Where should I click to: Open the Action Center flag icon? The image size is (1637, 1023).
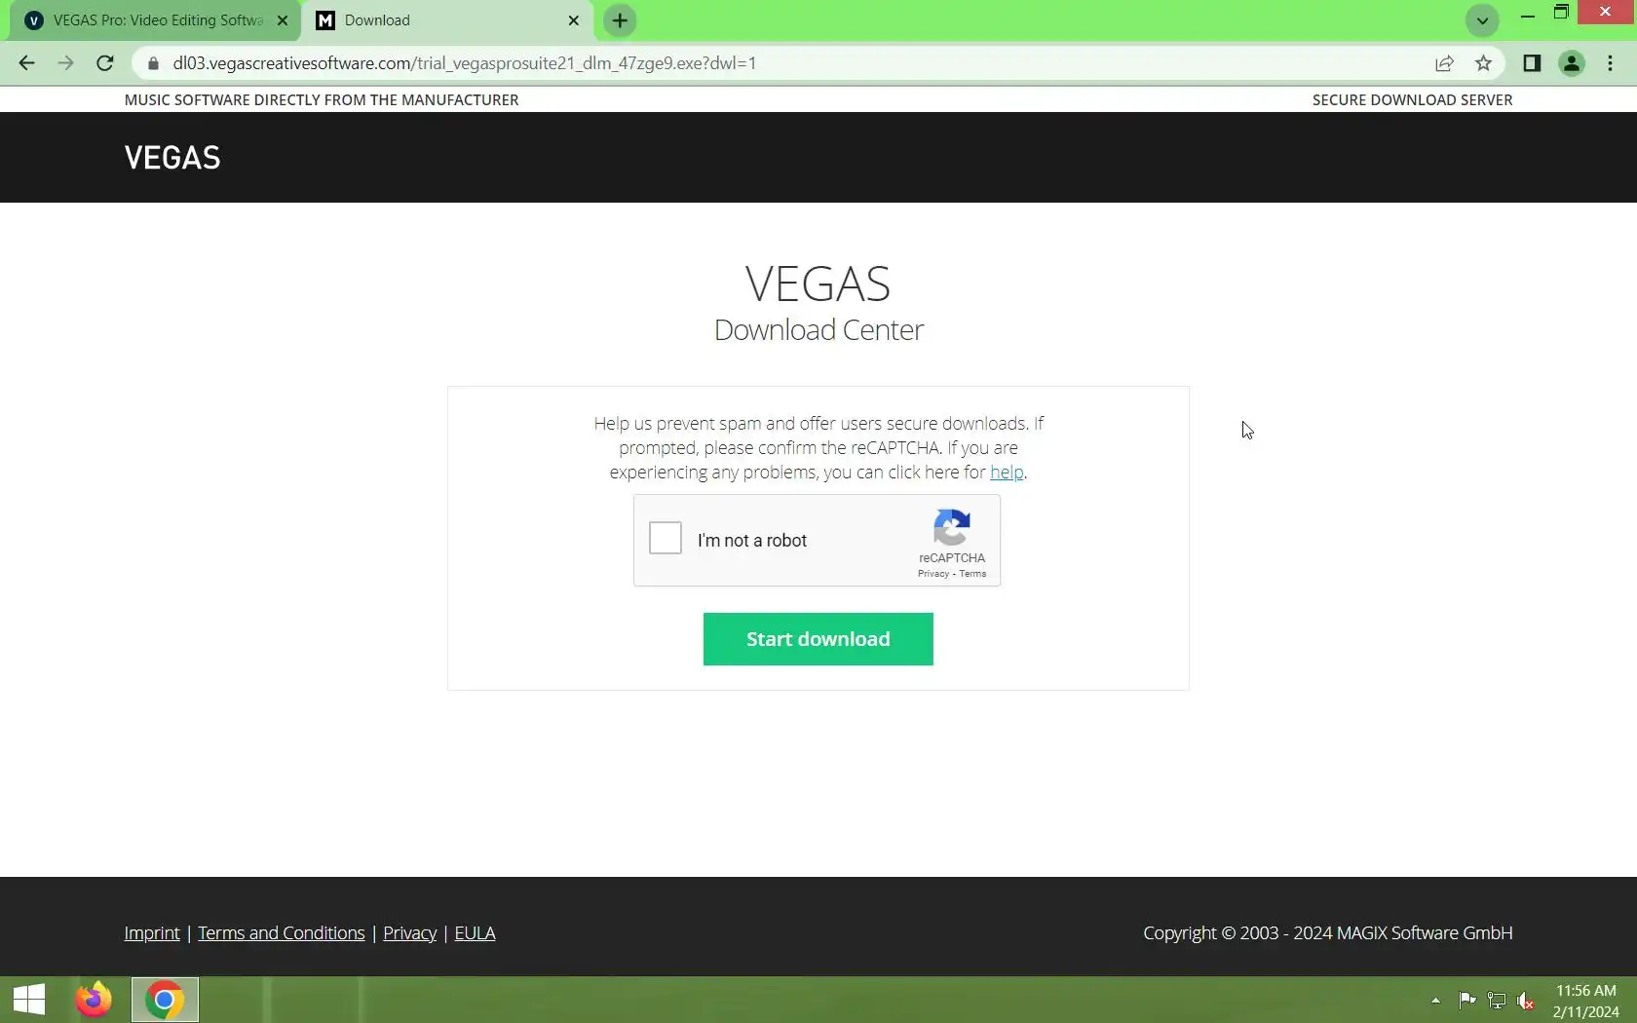[1466, 1001]
